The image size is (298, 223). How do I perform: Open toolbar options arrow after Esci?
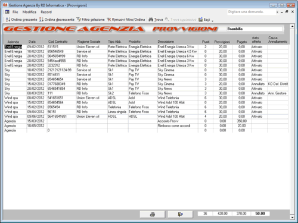(212, 20)
